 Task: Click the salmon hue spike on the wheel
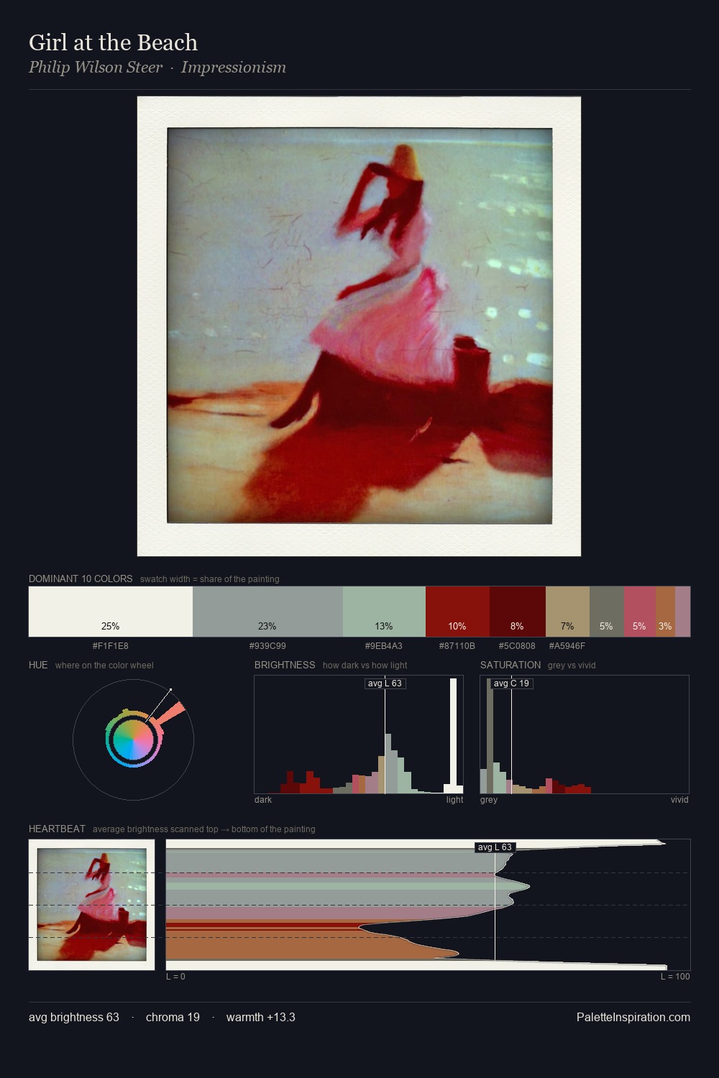[x=172, y=713]
